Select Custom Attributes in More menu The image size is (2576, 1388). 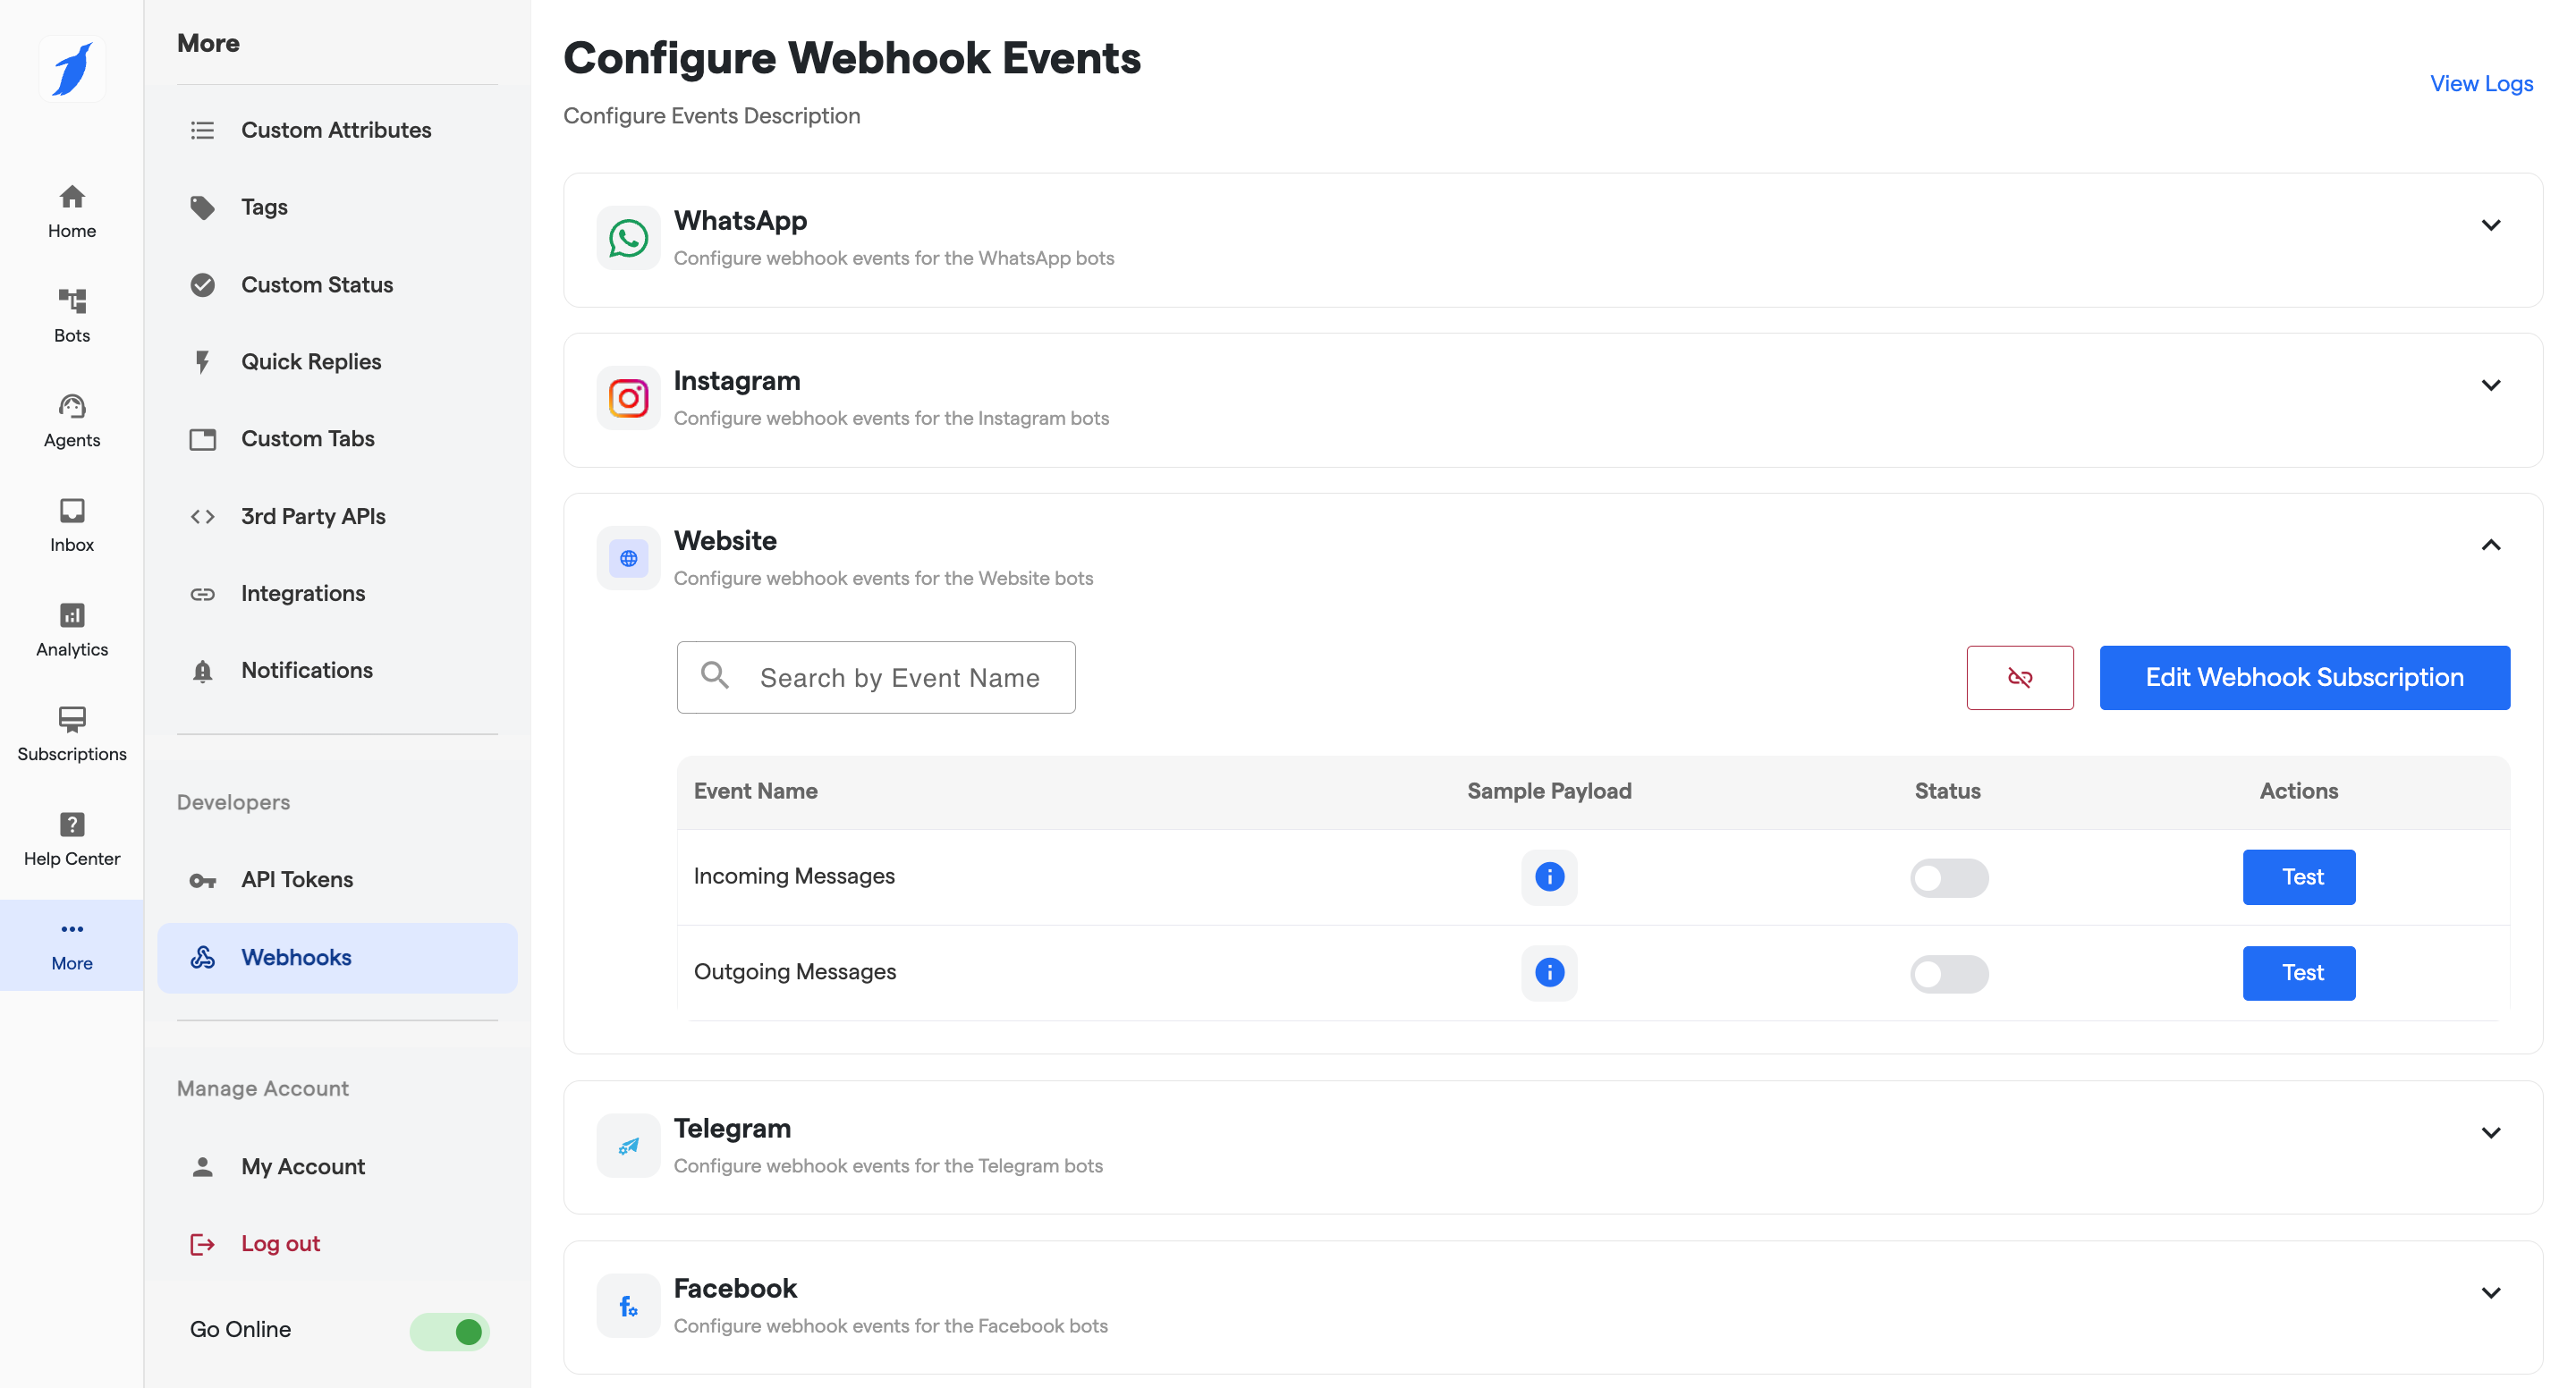click(335, 130)
